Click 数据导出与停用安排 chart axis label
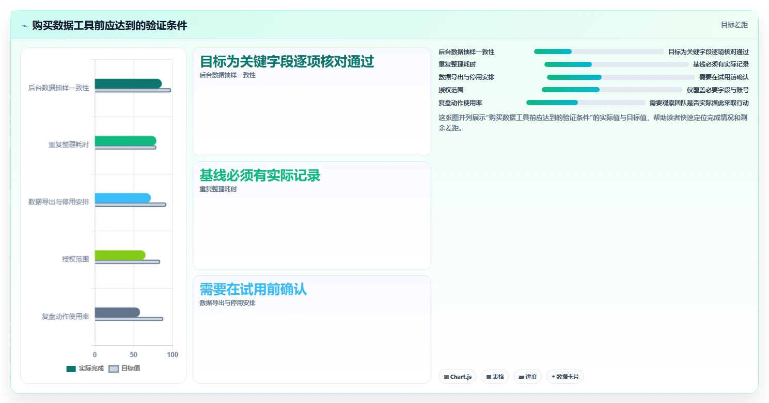This screenshot has height=403, width=769. click(59, 202)
